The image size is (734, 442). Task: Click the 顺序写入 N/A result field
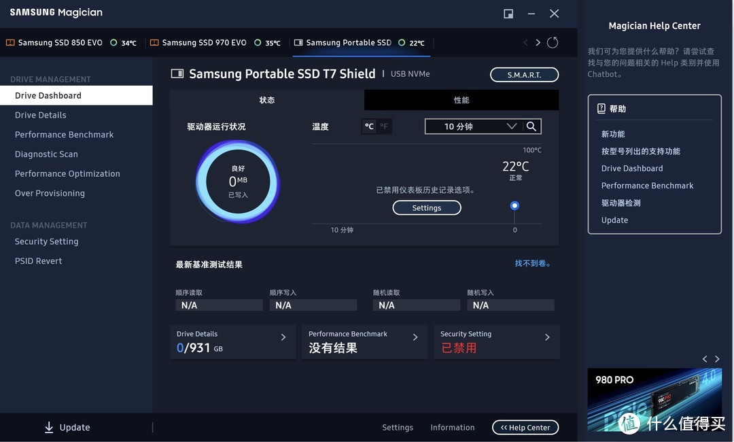pos(313,305)
